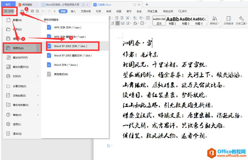Click the 查找 search button

[x=183, y=11]
